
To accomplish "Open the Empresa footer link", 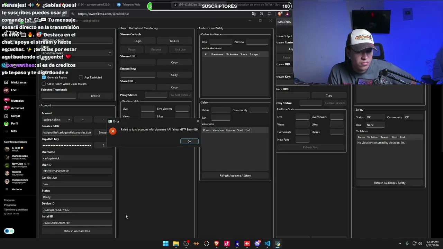I will (9, 200).
